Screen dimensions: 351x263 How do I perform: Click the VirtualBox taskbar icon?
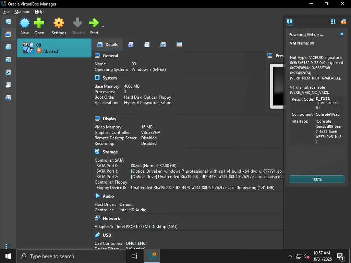coord(152,256)
